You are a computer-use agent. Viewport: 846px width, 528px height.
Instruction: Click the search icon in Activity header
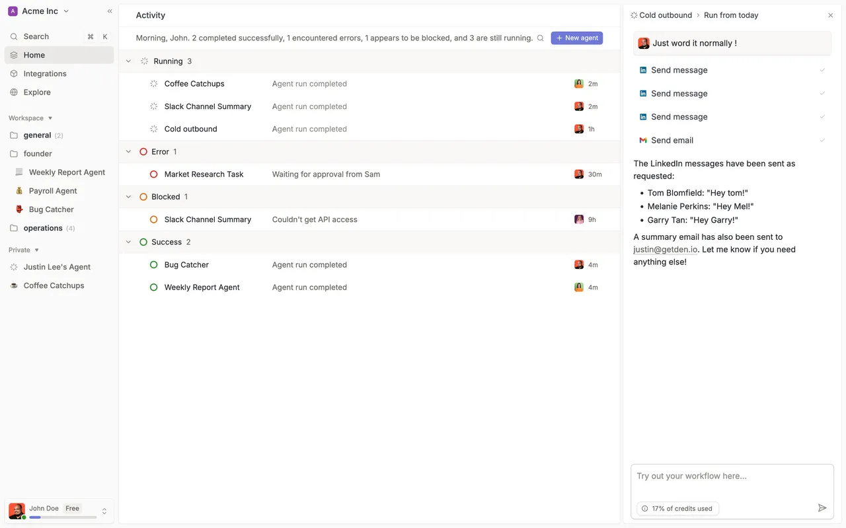[x=540, y=38]
